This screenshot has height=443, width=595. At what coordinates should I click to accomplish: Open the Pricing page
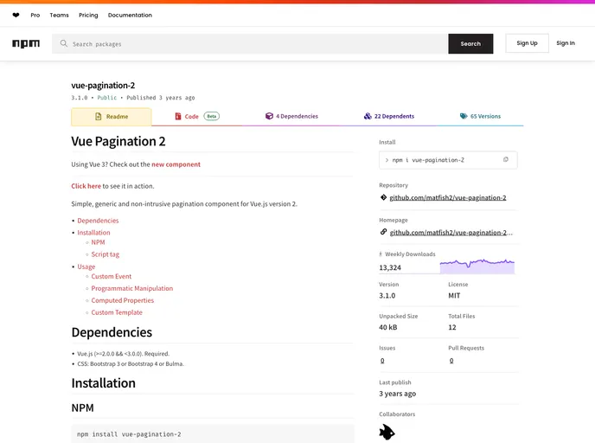(x=88, y=16)
